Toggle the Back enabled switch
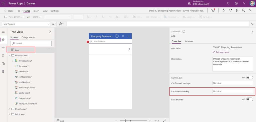Image resolution: width=256 pixels, height=122 pixels. [x=249, y=99]
